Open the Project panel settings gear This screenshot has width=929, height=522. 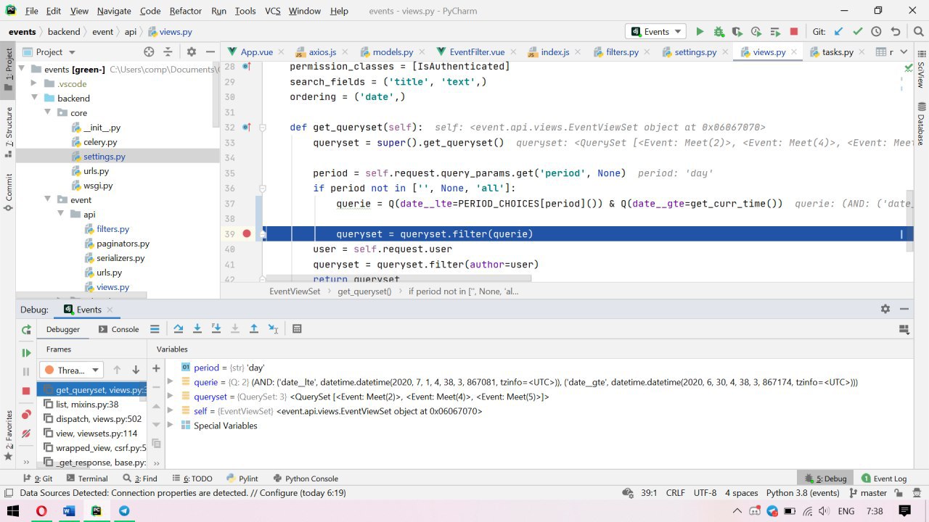pyautogui.click(x=192, y=51)
